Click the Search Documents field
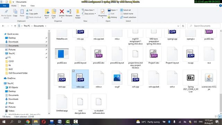This screenshot has height=125, width=222. (204, 26)
